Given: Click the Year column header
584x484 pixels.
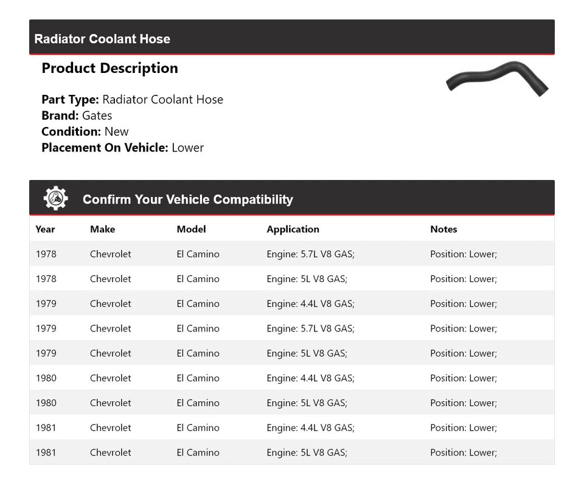Looking at the screenshot, I should click(45, 229).
